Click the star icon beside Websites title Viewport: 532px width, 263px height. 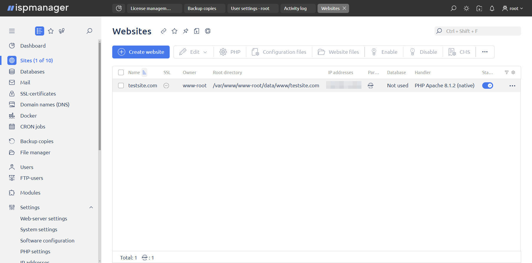click(x=174, y=31)
